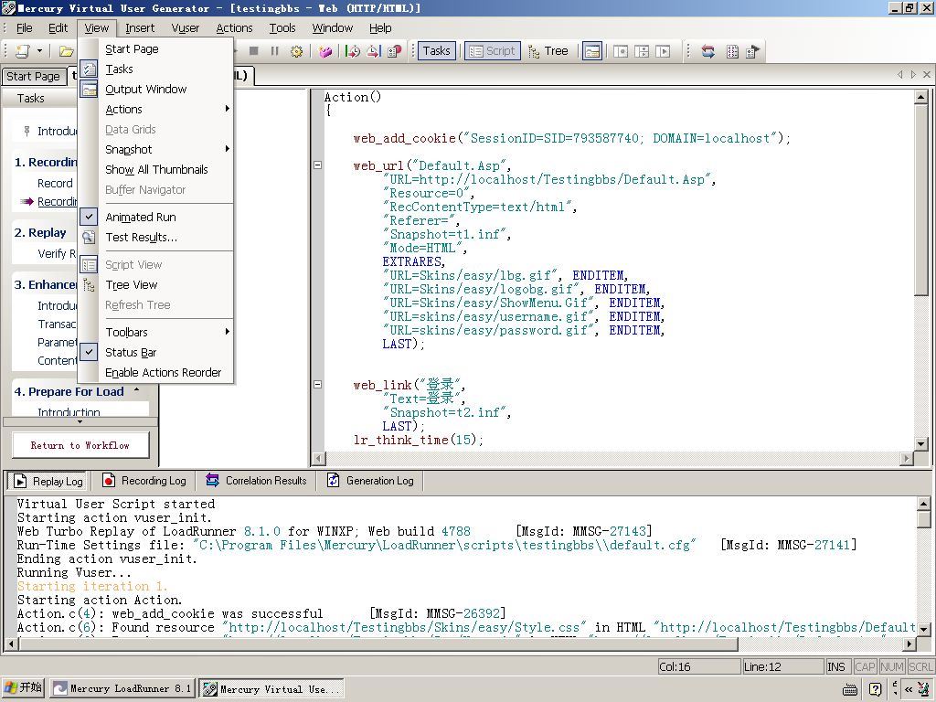Open Run-Time Settings gear icon
This screenshot has width=936, height=702.
296,51
